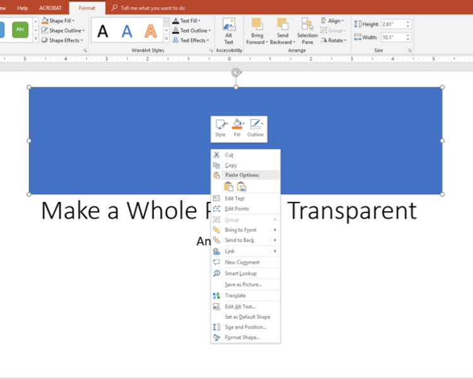This screenshot has height=379, width=473.
Task: Click the Bring Forward dropdown arrow
Action: [x=267, y=42]
